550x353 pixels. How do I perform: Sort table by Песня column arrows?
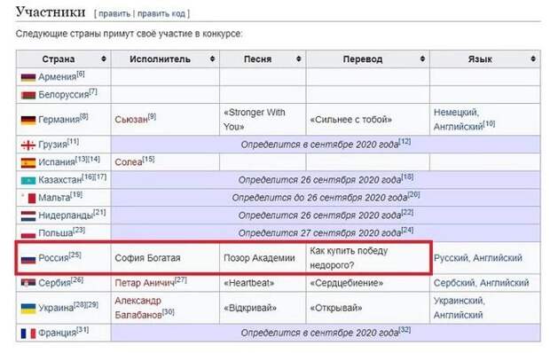(299, 59)
